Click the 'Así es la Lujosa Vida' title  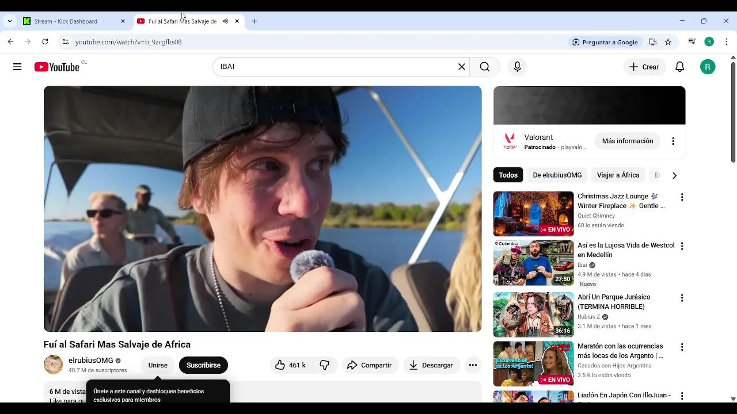pos(626,250)
